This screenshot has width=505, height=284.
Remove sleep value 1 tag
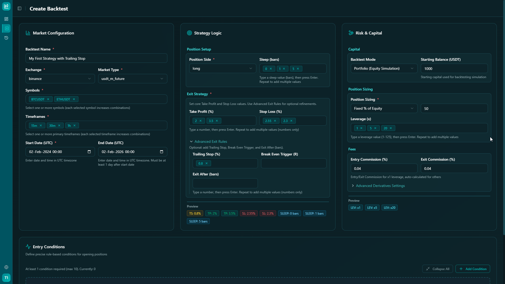(284, 69)
